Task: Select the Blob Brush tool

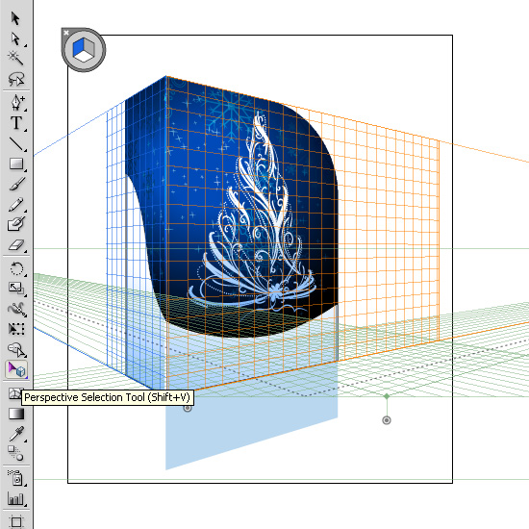Action: (x=16, y=223)
